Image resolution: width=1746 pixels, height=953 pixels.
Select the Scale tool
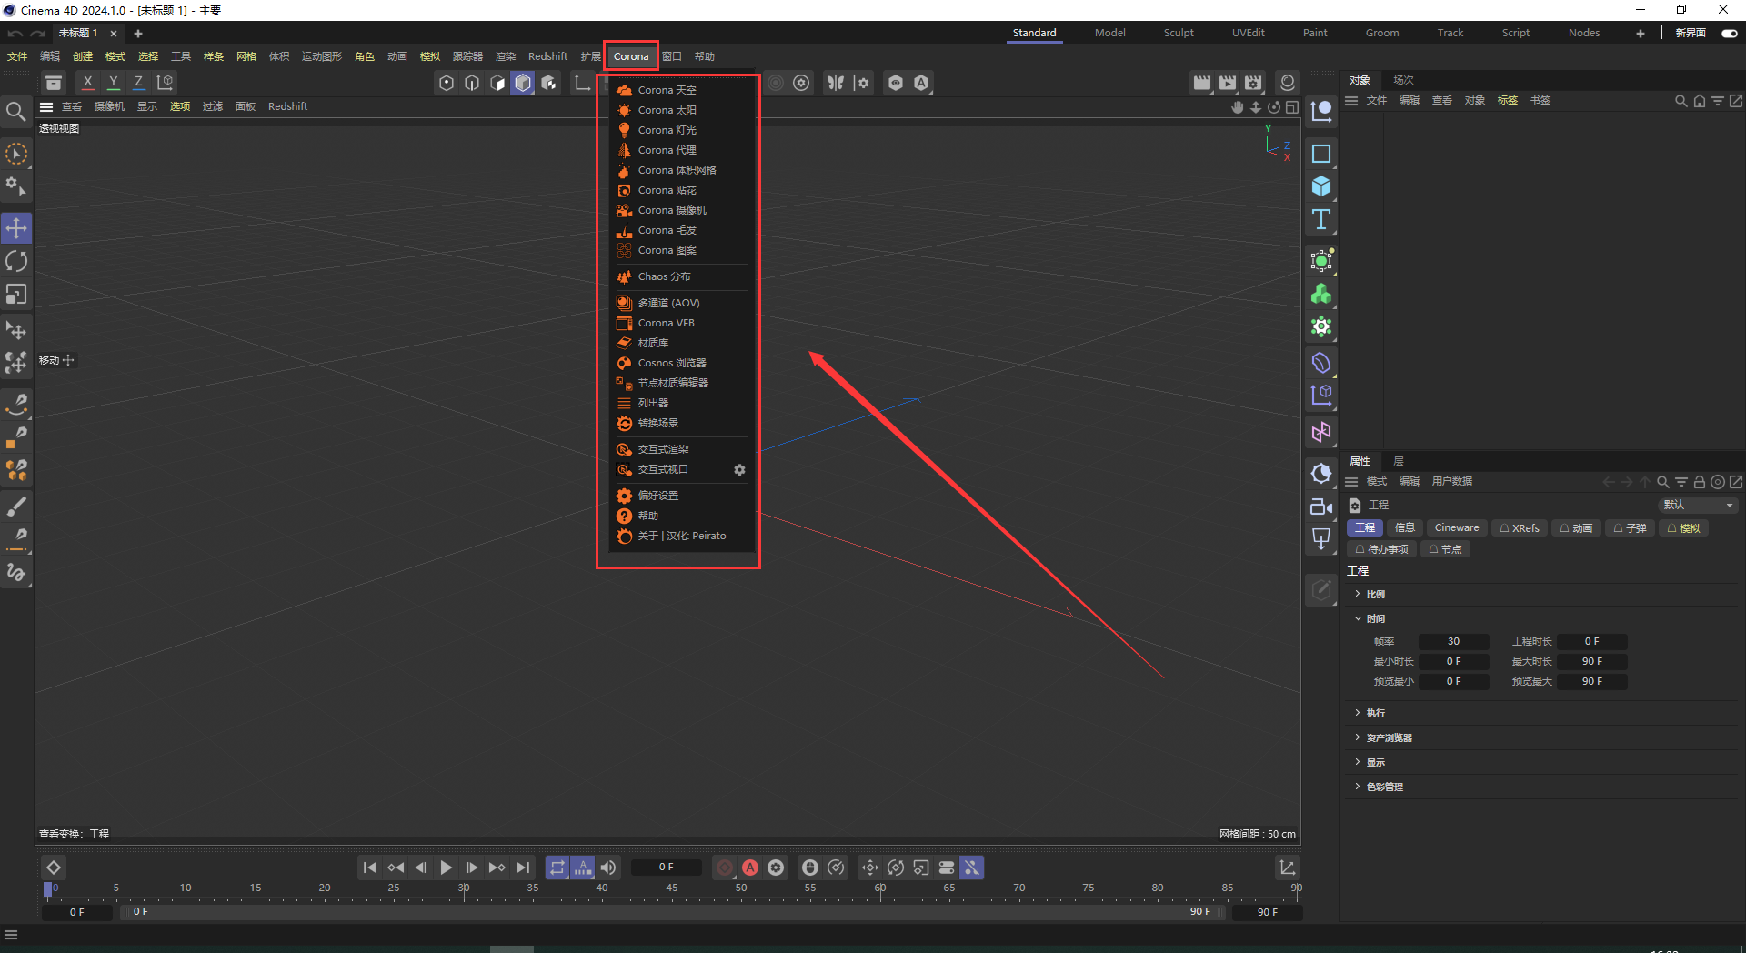pyautogui.click(x=16, y=294)
